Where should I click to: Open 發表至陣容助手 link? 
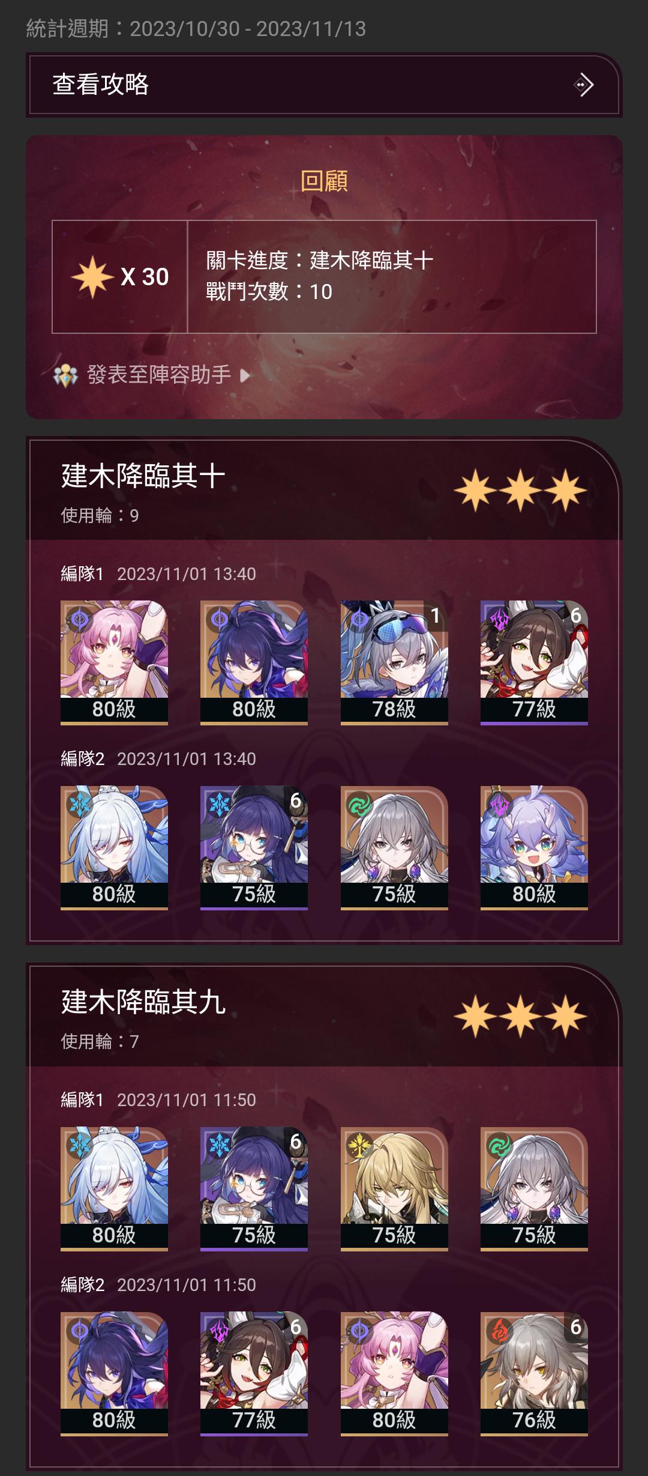pos(159,375)
